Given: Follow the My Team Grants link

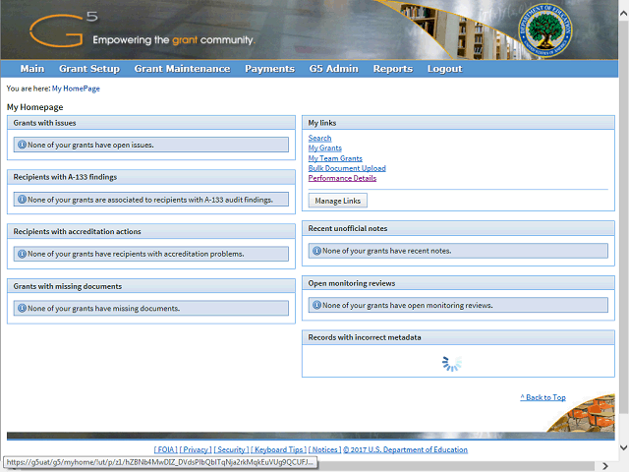Looking at the screenshot, I should point(335,158).
